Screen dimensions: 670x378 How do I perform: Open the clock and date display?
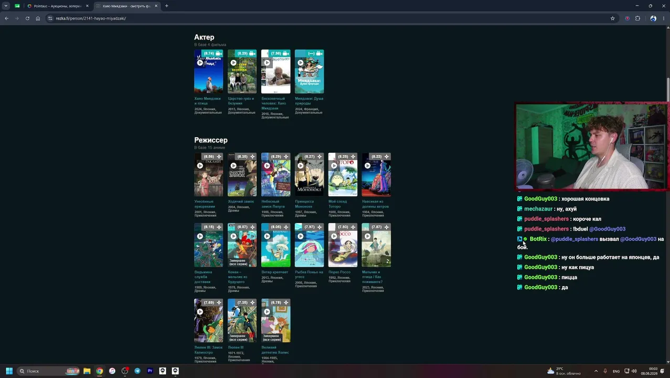click(x=649, y=371)
